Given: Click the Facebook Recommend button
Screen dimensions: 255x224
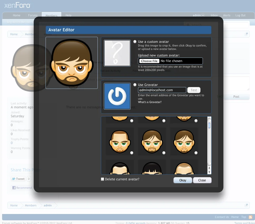Looking at the screenshot, I should [22, 188].
